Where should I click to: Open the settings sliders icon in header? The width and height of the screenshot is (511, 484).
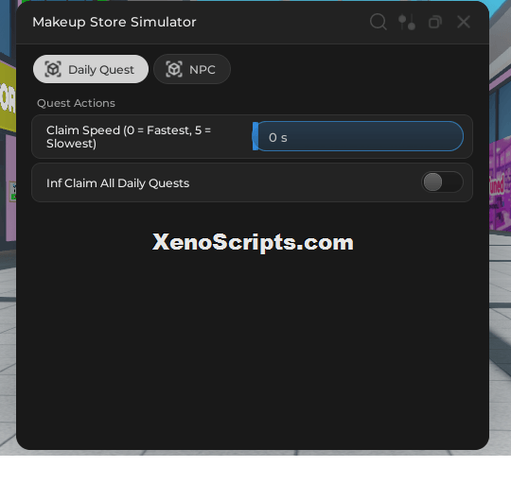click(x=407, y=22)
